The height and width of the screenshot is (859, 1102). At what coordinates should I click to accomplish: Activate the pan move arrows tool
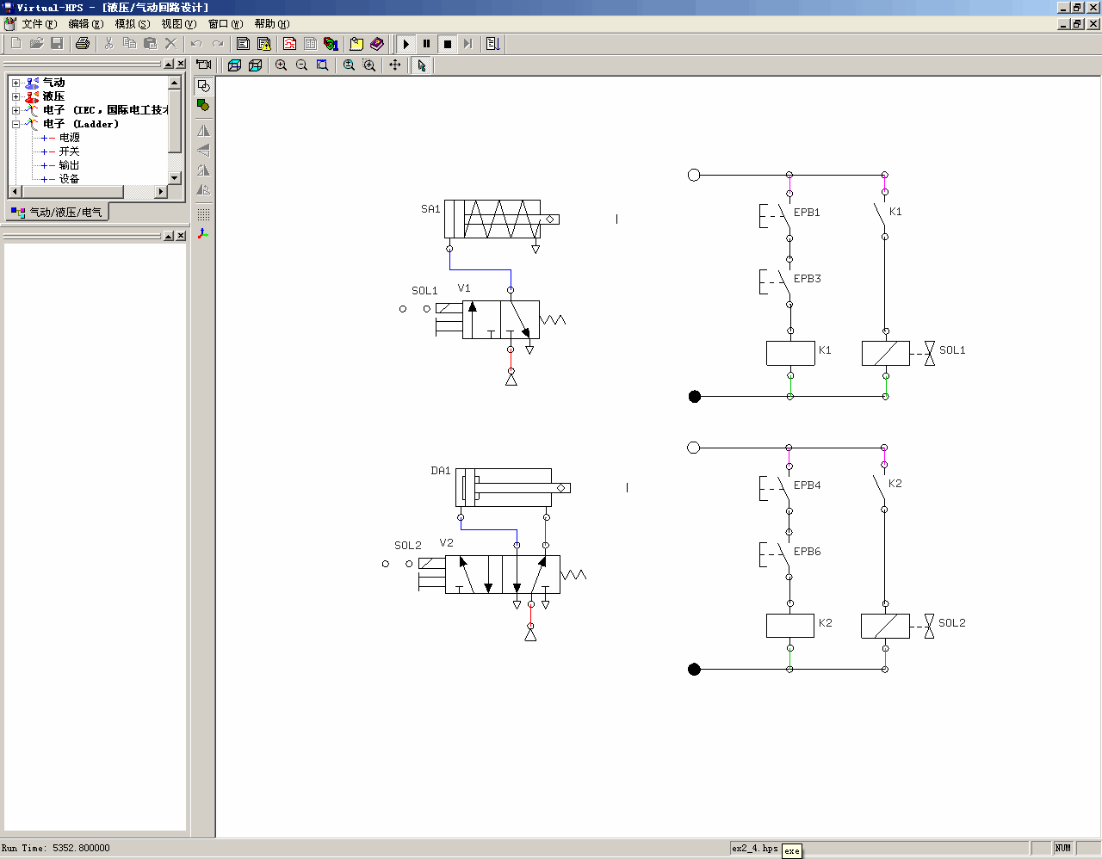coord(395,65)
